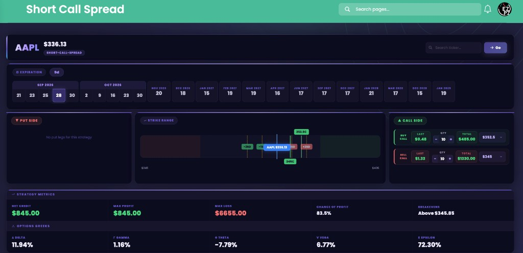
Task: Decrease Buy Call quantity with minus
Action: tap(435, 139)
